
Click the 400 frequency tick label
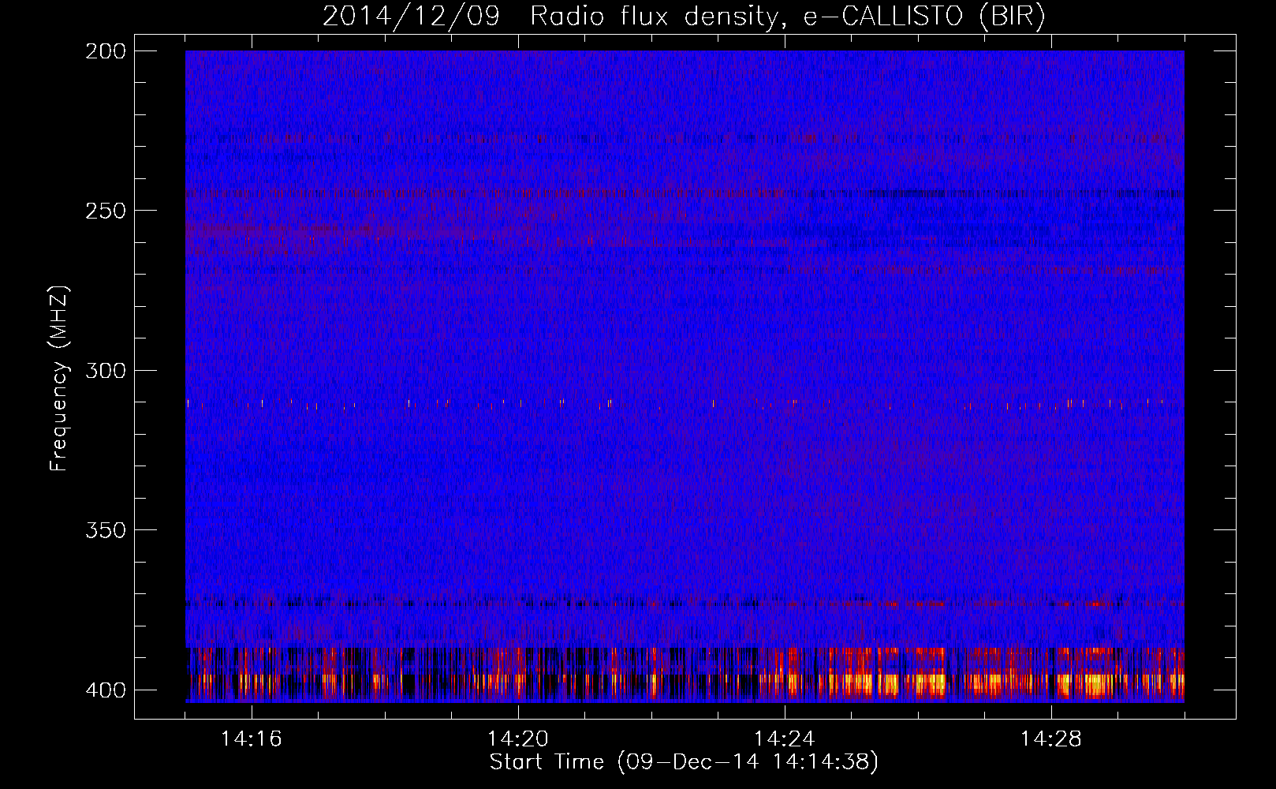pos(105,690)
